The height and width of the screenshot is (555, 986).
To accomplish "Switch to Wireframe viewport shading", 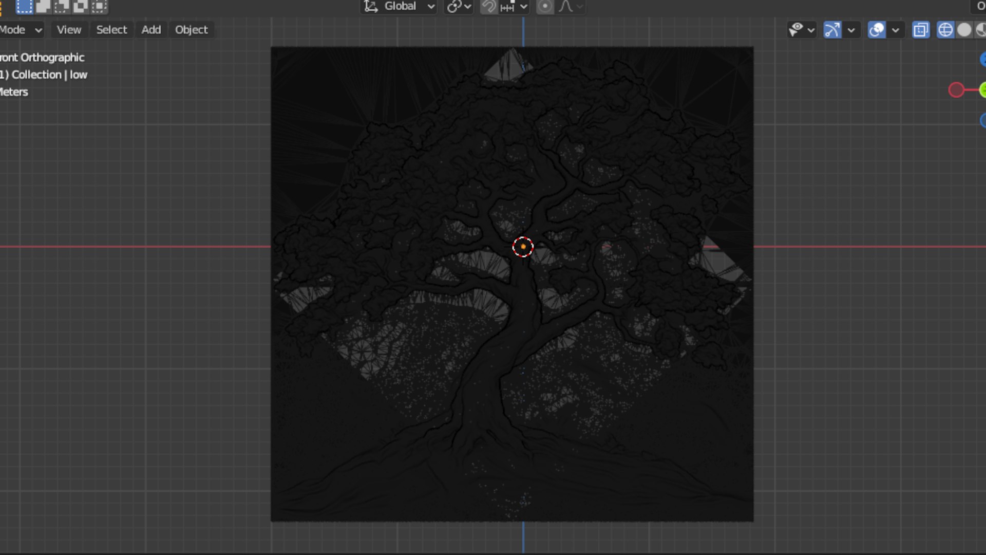I will click(x=945, y=30).
